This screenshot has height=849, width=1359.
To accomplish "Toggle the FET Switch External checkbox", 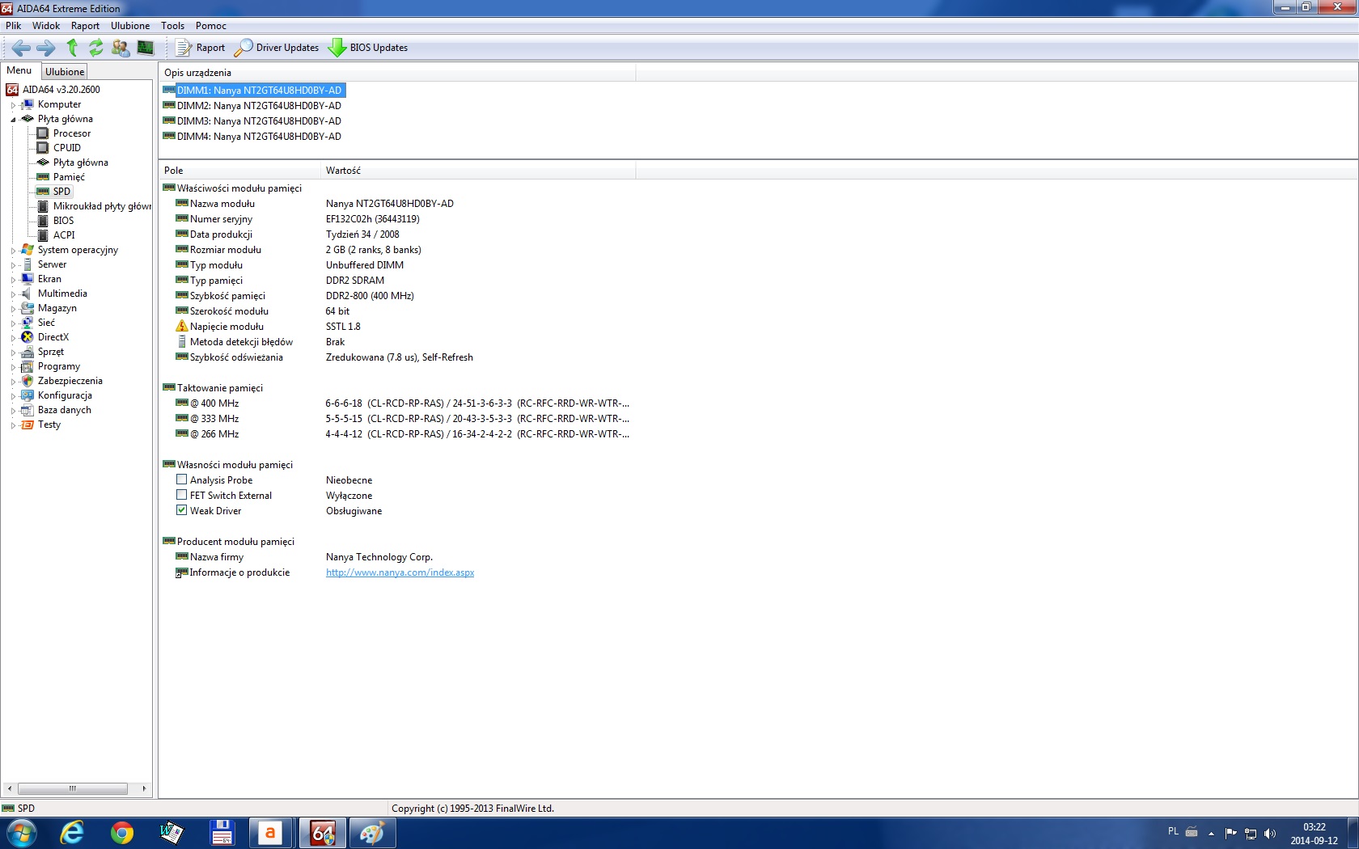I will point(182,495).
